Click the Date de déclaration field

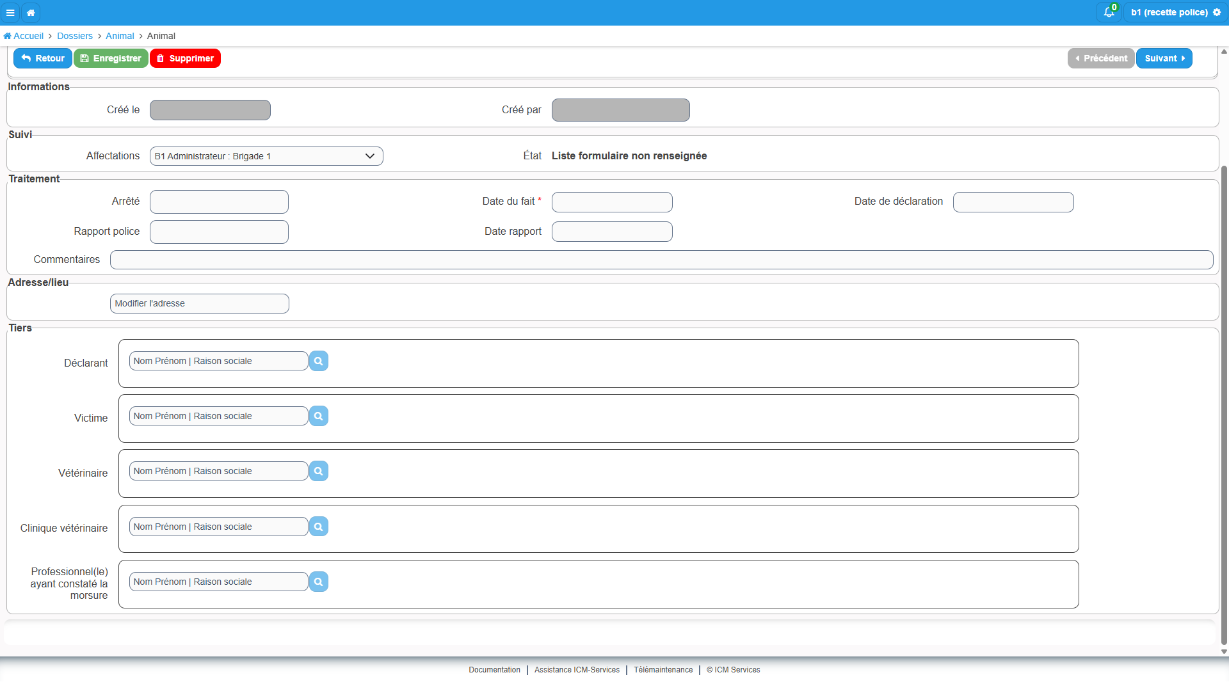coord(1013,202)
